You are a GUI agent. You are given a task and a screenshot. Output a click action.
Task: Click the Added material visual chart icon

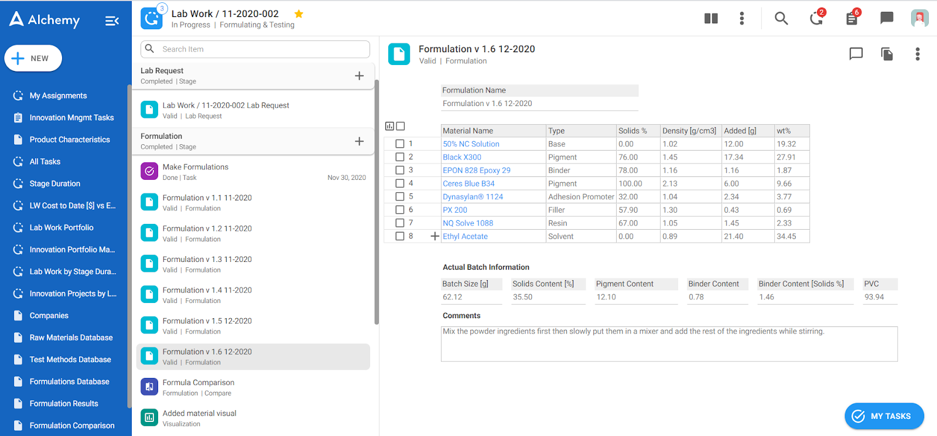tap(149, 417)
